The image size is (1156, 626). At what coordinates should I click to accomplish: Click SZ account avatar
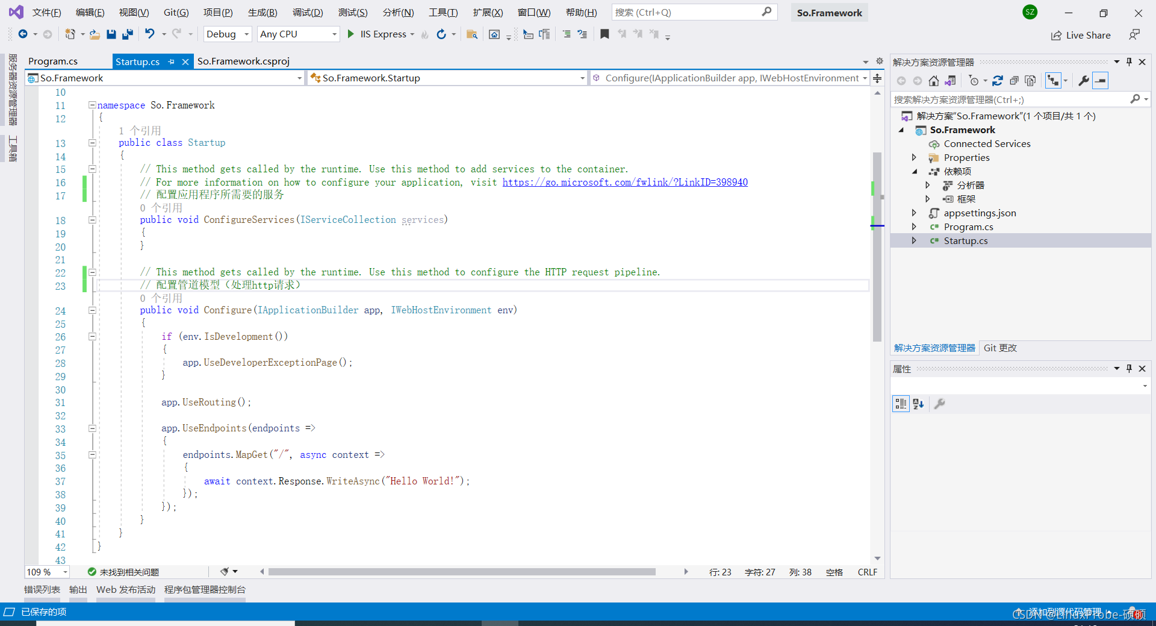pos(1030,12)
